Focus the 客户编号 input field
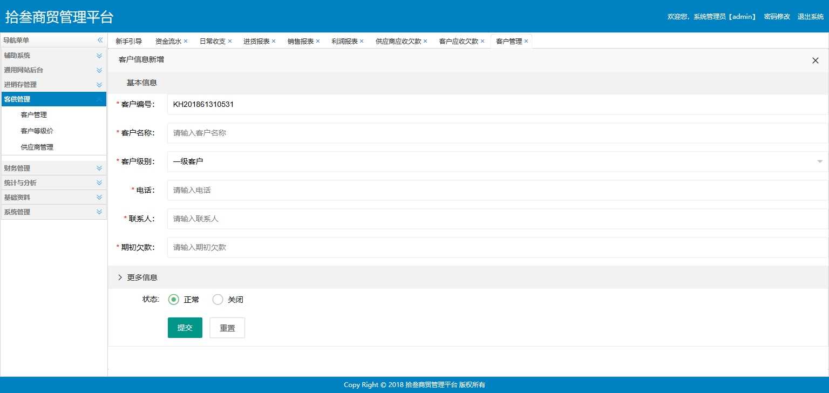Viewport: 829px width, 393px height. (498, 104)
